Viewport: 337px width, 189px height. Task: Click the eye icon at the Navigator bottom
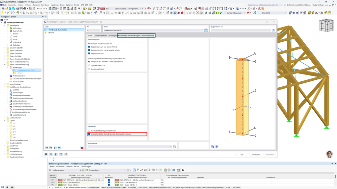[x=7, y=187]
